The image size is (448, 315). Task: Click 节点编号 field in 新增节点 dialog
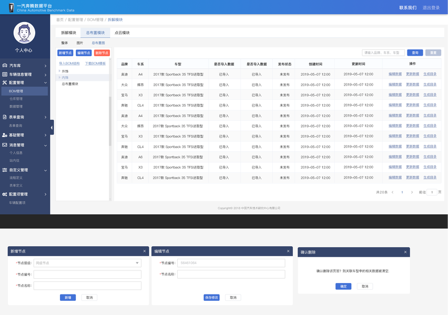[x=87, y=274]
